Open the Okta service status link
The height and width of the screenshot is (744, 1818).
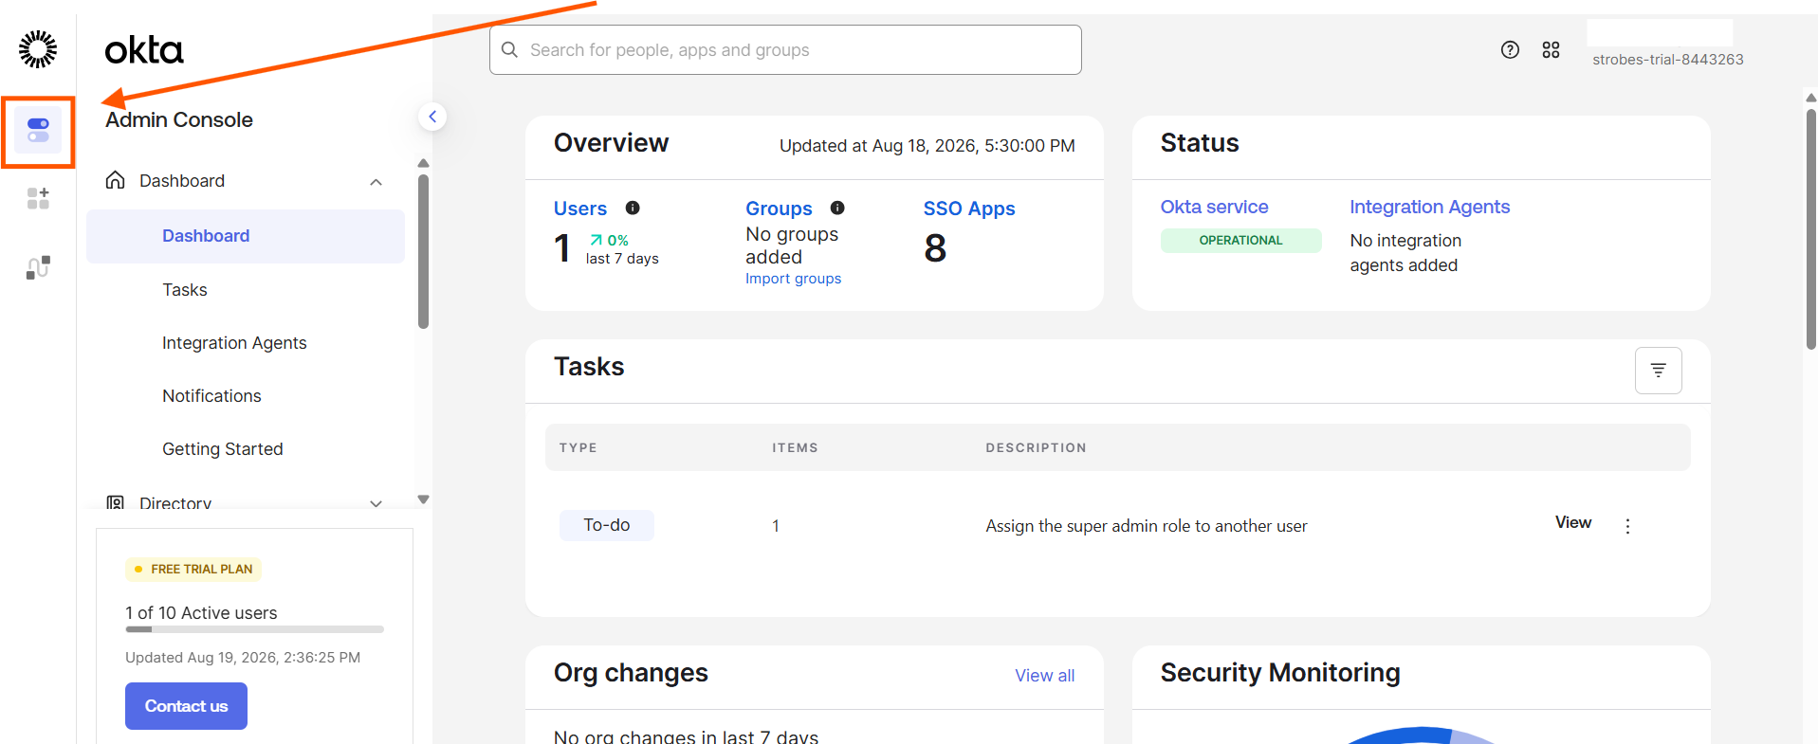1214,207
